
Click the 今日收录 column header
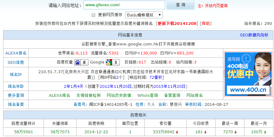201,124
